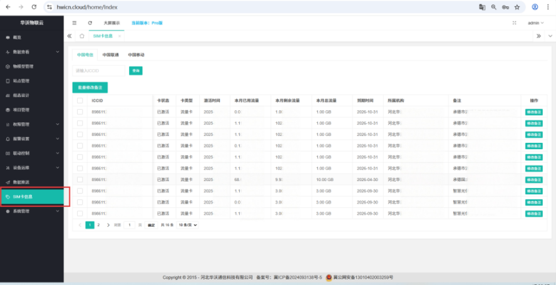Viewport: 556px width, 285px height.
Task: Click 修改备注 in the first table row
Action: [533, 111]
